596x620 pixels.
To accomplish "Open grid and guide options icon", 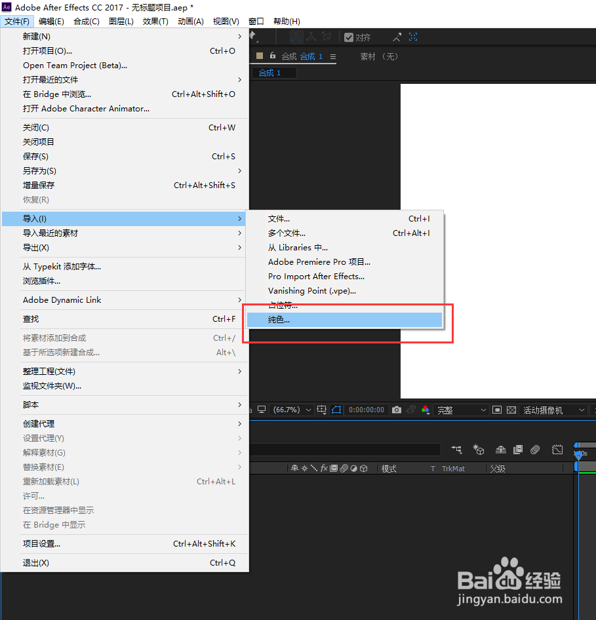I will [x=321, y=410].
